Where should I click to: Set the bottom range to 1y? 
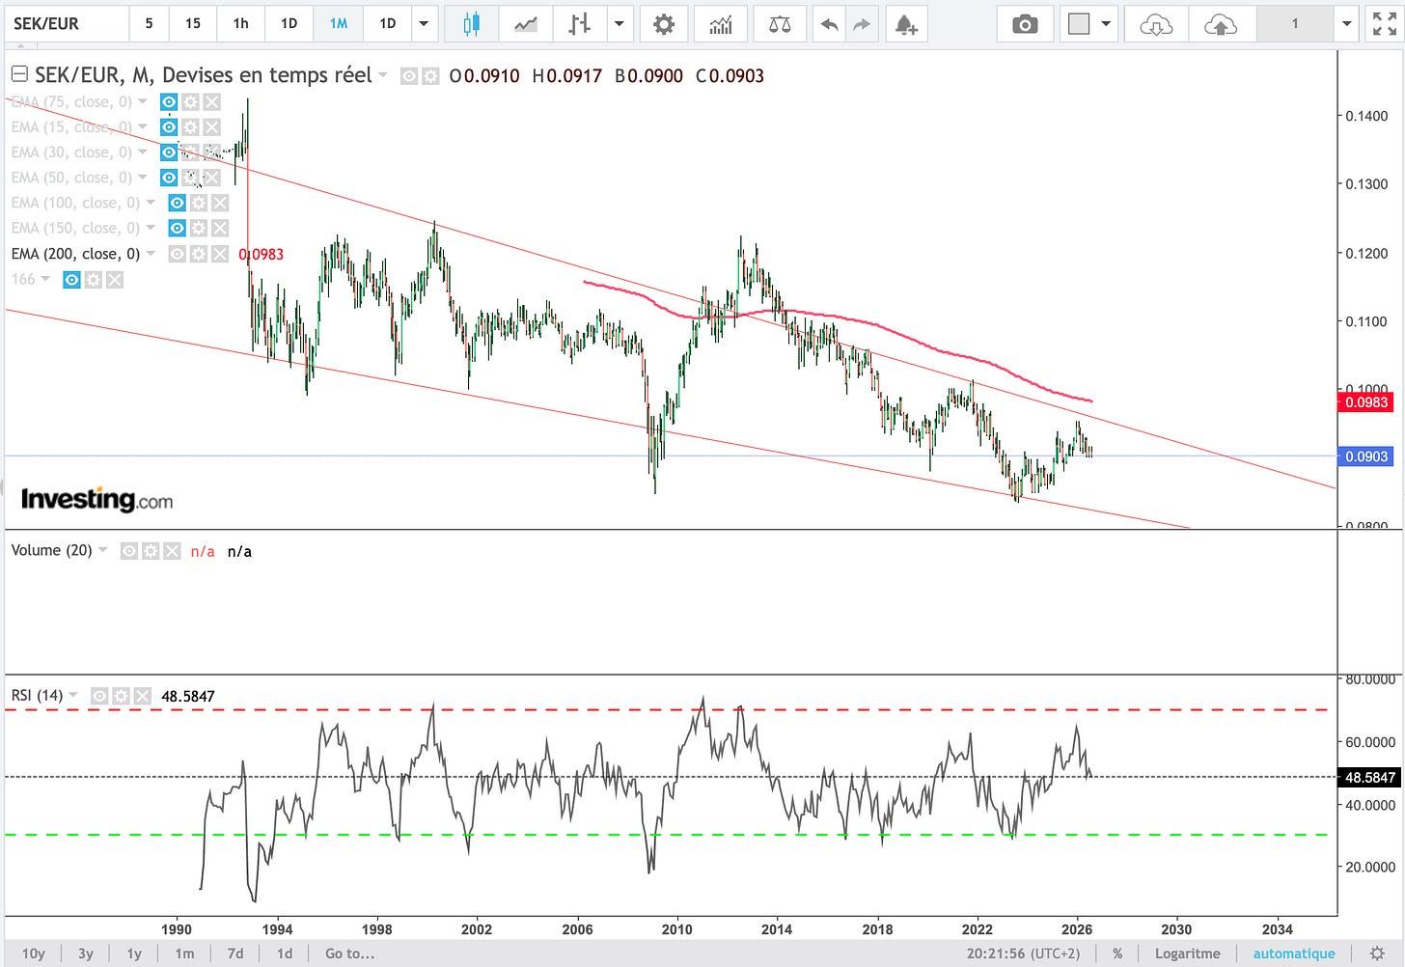point(134,953)
